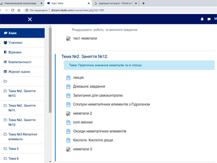
Task: Go to Тема №2. Заняття №11 section
Action: point(22,108)
